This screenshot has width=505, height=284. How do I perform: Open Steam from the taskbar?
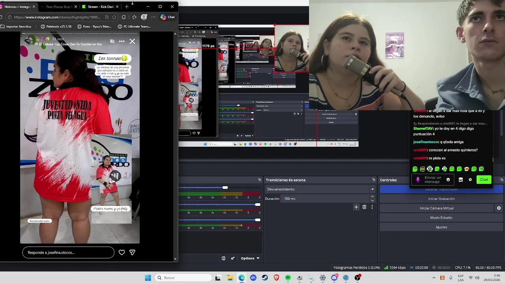(x=265, y=278)
